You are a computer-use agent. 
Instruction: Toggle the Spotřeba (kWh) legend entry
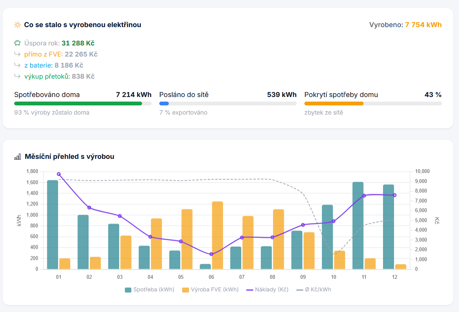coord(150,289)
